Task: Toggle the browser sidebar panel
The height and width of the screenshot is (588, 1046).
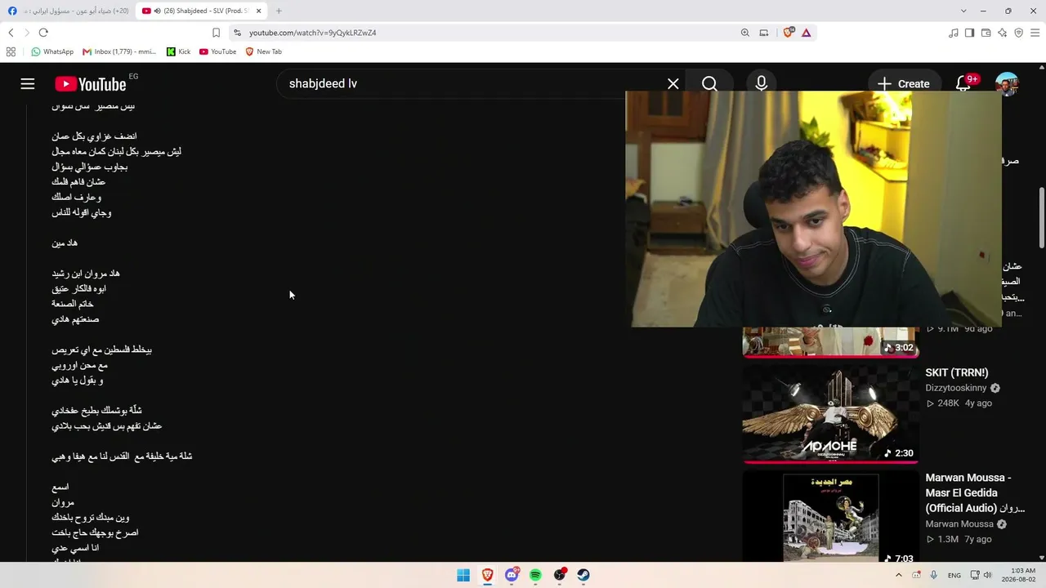Action: click(x=970, y=33)
